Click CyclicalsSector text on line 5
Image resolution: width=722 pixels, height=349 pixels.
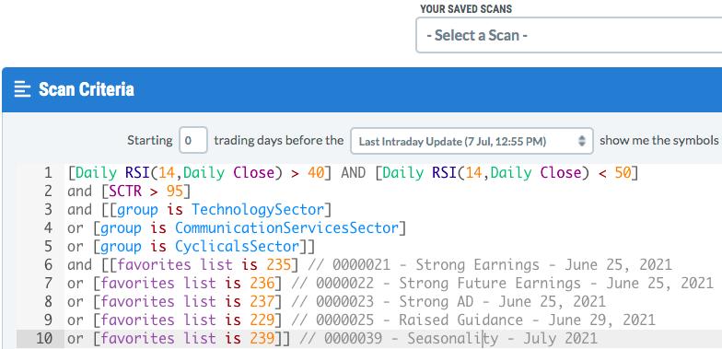click(x=238, y=247)
